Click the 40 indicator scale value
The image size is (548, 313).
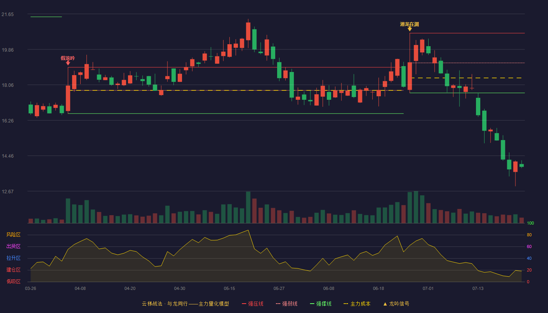coord(529,258)
